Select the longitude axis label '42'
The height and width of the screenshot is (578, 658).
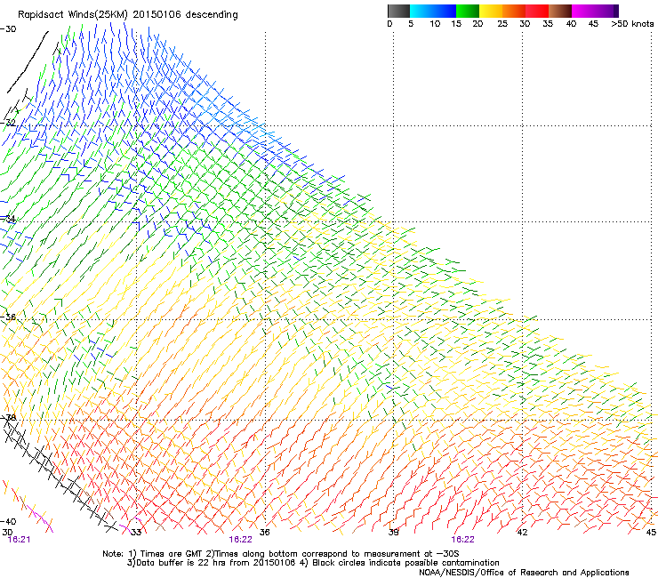(522, 532)
